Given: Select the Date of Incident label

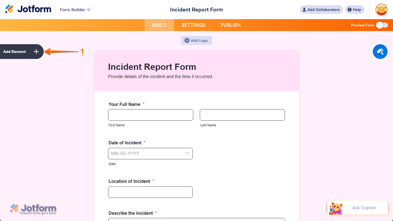Looking at the screenshot, I should (125, 143).
